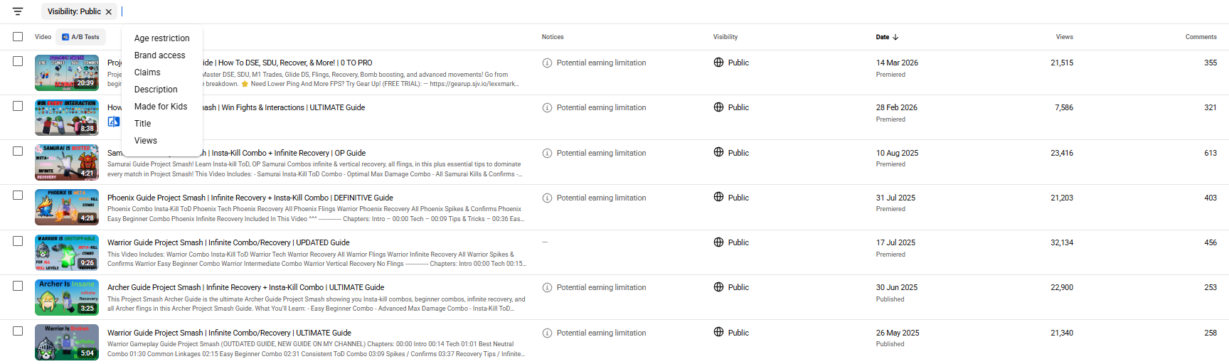1229x364 pixels.
Task: Select the Archer Guide video checkbox
Action: tap(18, 286)
